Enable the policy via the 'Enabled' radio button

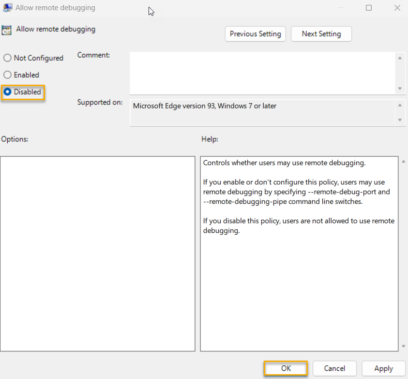7,75
